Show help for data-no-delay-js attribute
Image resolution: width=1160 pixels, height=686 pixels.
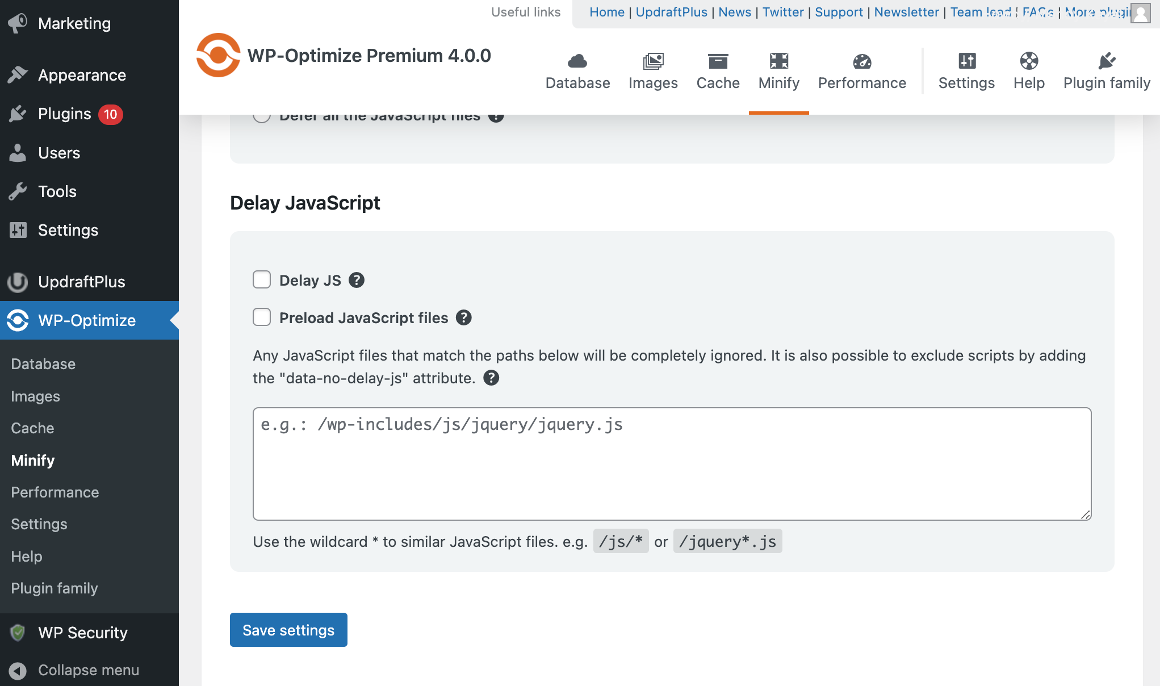click(x=491, y=378)
